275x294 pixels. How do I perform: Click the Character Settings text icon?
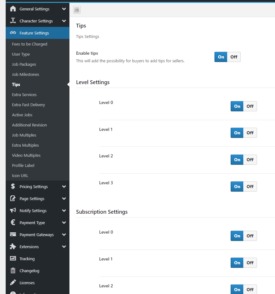coord(13,21)
